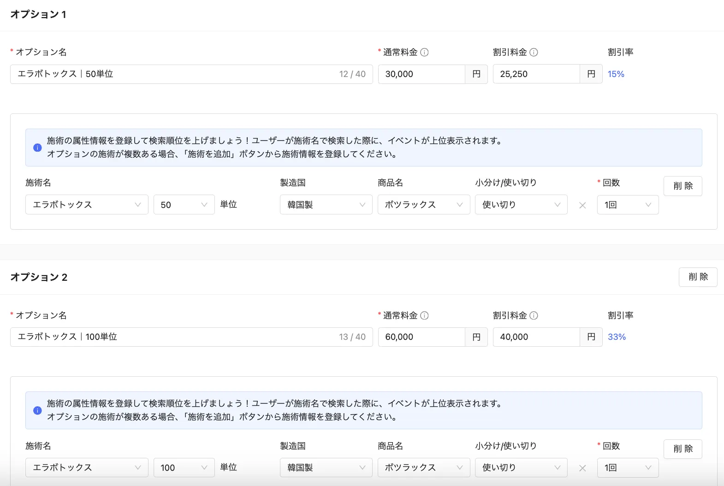Edit option name エラボトックス｜100単位
Viewport: 724px width, 486px height.
[191, 337]
